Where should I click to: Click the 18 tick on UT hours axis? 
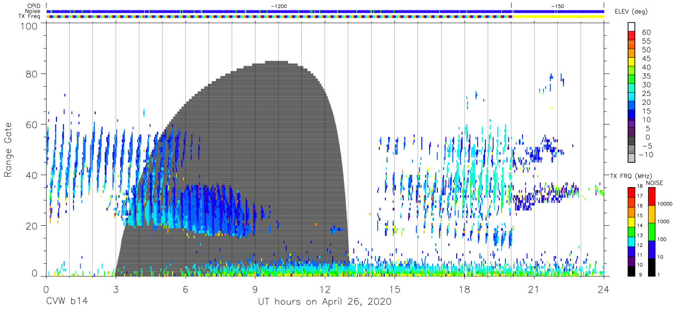pos(464,289)
